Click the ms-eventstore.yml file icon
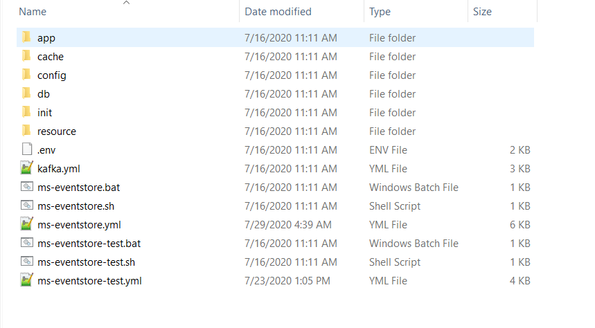 click(x=27, y=224)
